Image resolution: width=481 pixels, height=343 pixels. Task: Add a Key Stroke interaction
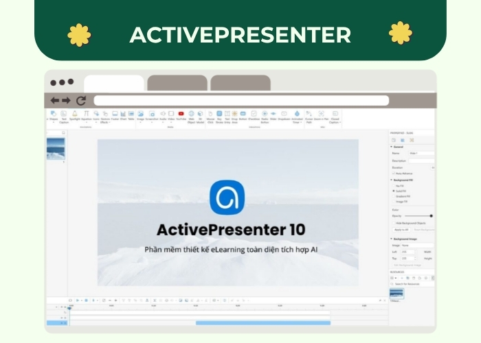coord(219,117)
